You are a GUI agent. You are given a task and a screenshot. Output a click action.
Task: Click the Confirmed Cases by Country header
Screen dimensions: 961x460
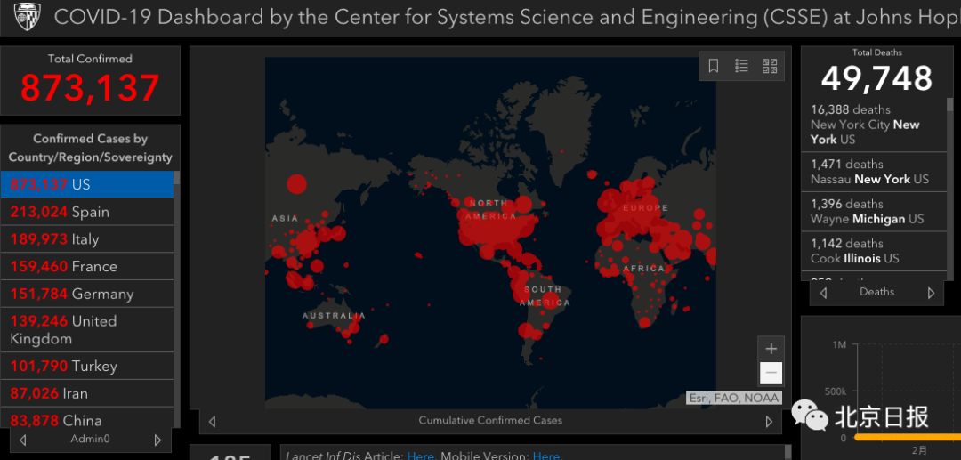tap(90, 149)
